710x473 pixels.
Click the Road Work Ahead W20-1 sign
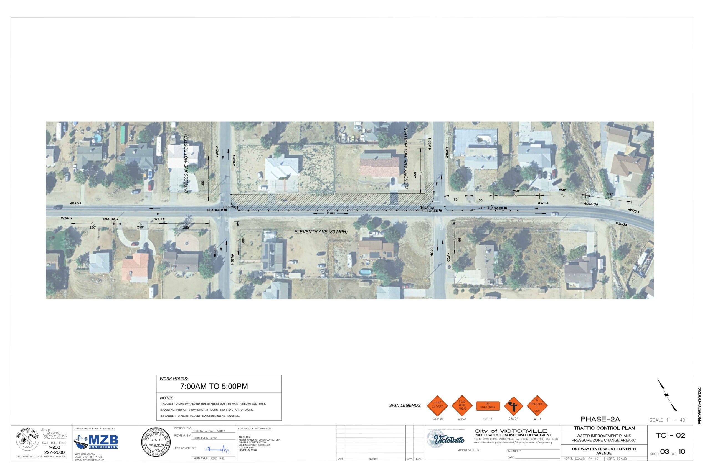tap(462, 405)
